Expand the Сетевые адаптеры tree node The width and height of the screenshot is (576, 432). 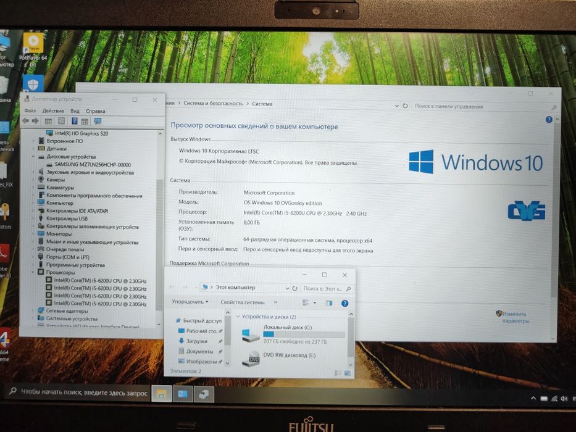coord(33,311)
